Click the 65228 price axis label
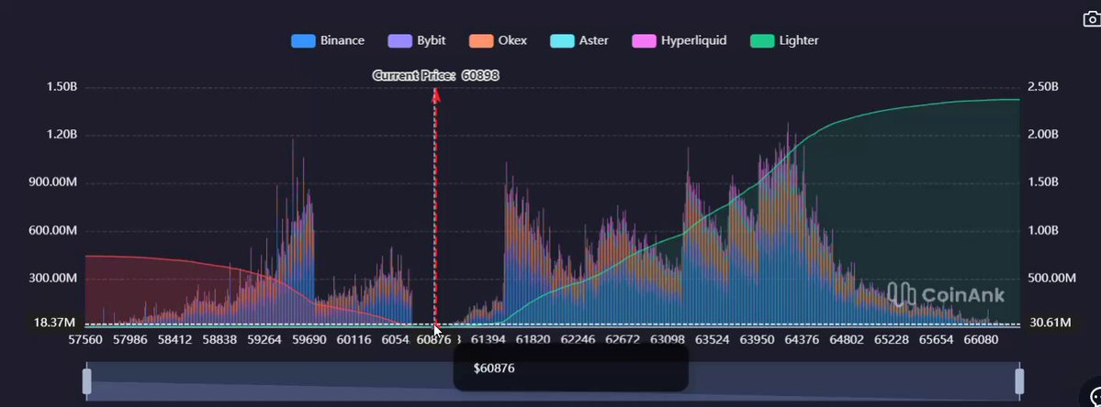Screen dimensions: 1101x407 click(x=892, y=340)
